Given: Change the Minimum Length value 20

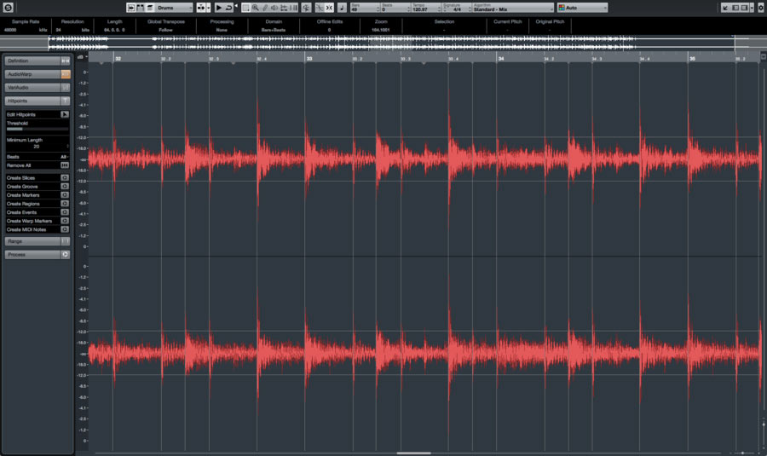Looking at the screenshot, I should [x=36, y=147].
